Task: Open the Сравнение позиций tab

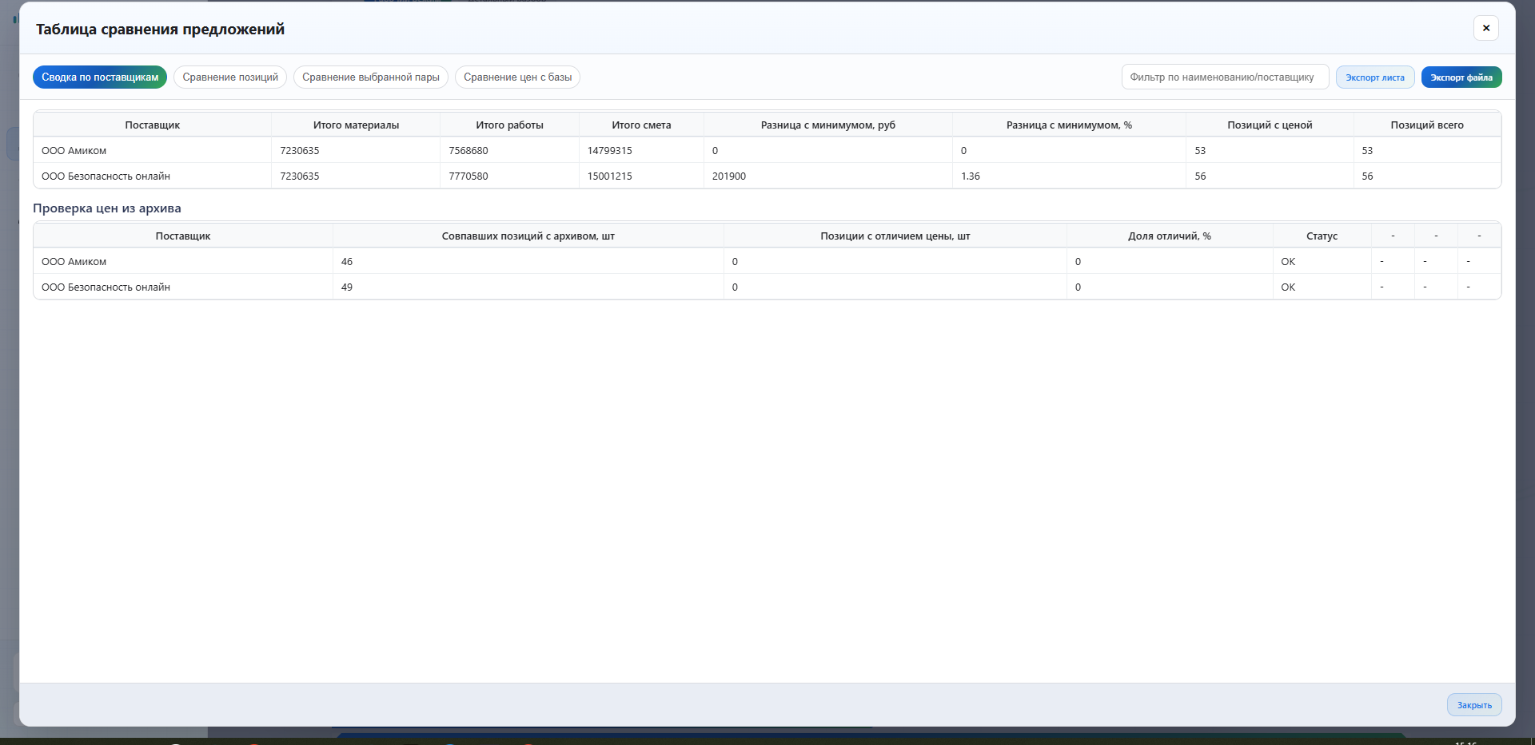Action: point(230,77)
